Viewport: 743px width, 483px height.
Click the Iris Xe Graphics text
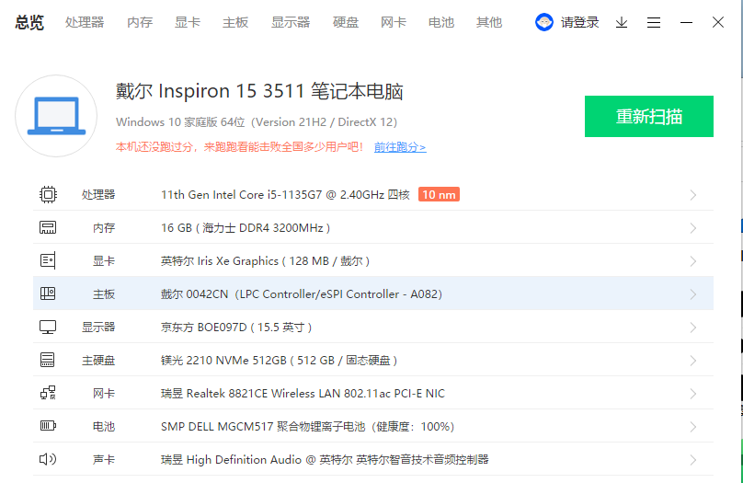click(x=265, y=260)
